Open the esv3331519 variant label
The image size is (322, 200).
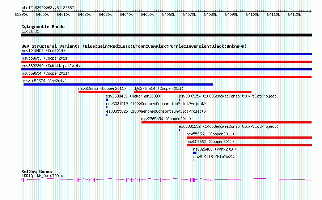pos(156,104)
